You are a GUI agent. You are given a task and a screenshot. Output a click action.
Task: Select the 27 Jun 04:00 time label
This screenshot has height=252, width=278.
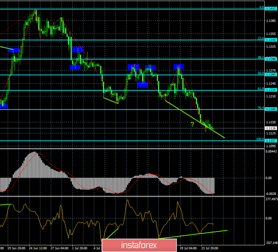pos(59,248)
